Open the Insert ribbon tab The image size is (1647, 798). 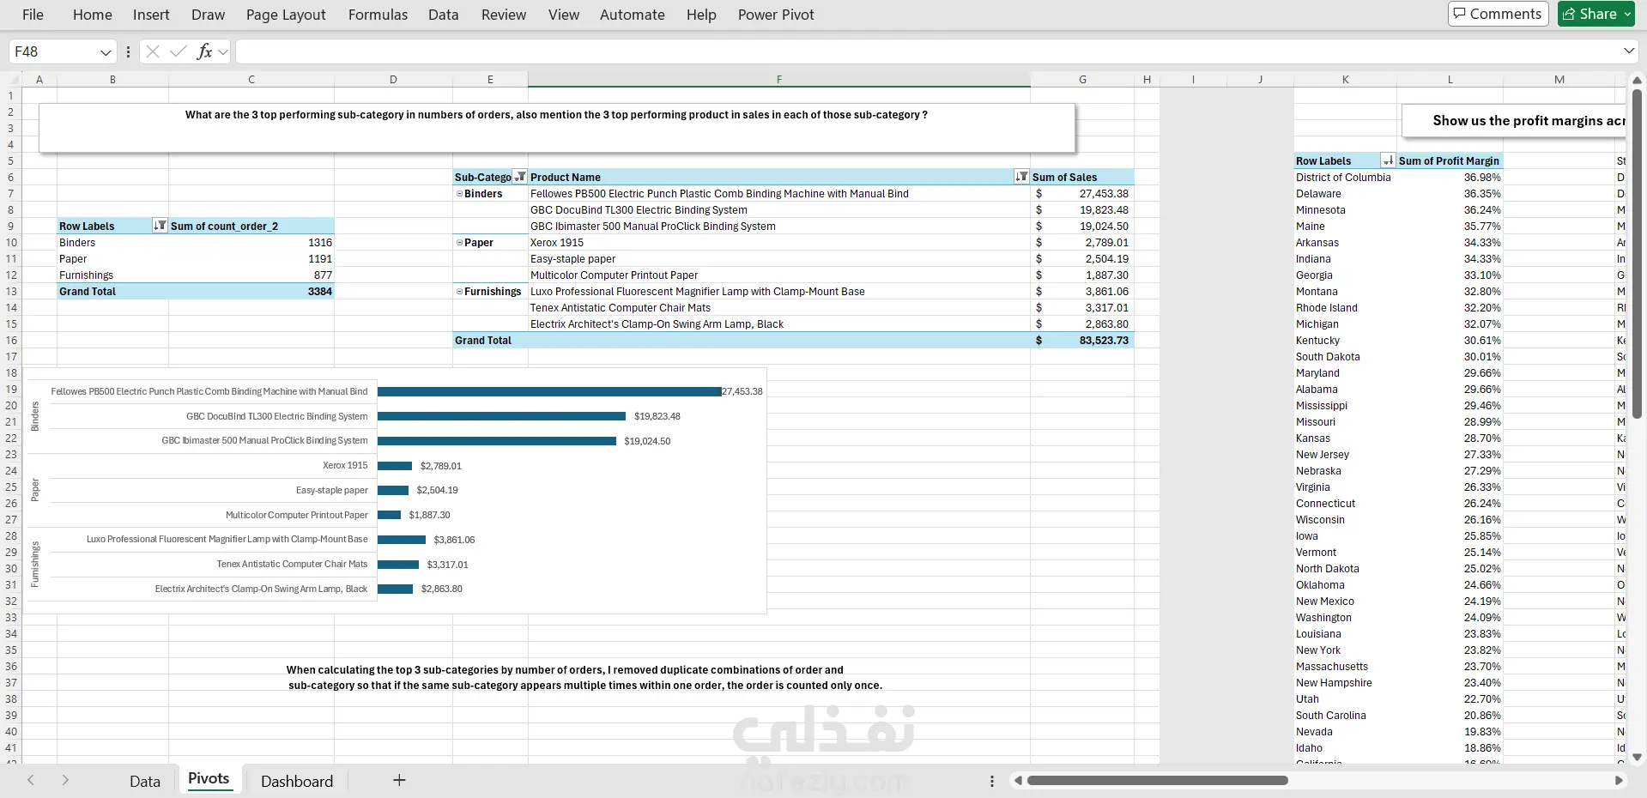pos(151,15)
